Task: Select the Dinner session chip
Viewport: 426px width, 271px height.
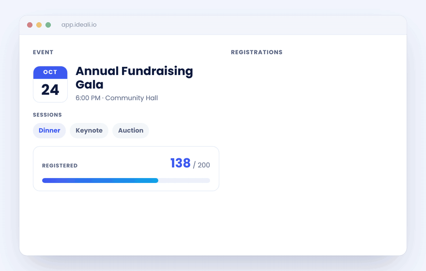Action: tap(49, 131)
